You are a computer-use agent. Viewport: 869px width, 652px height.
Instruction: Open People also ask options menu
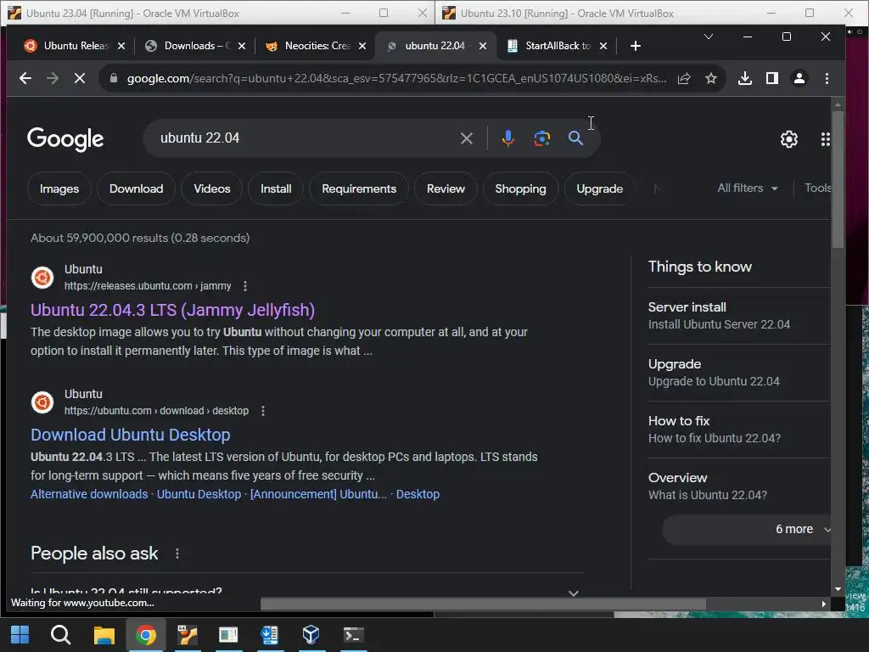tap(177, 554)
